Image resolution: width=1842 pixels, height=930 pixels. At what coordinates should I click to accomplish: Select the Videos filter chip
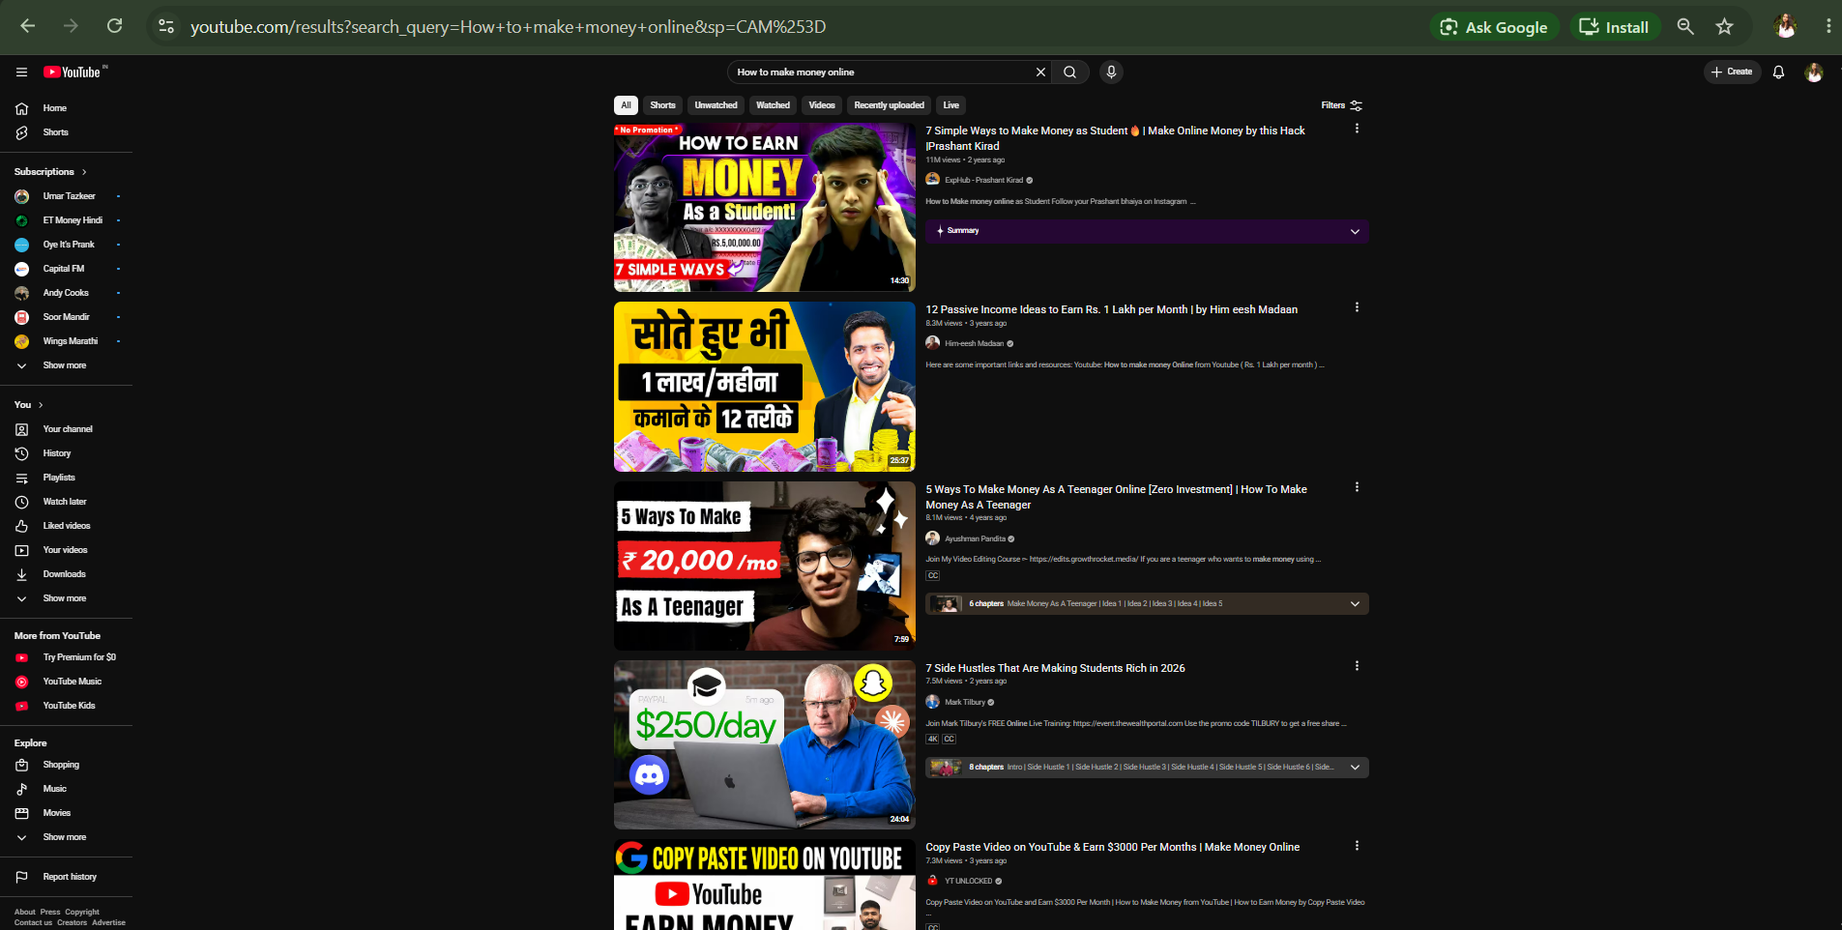tap(822, 105)
